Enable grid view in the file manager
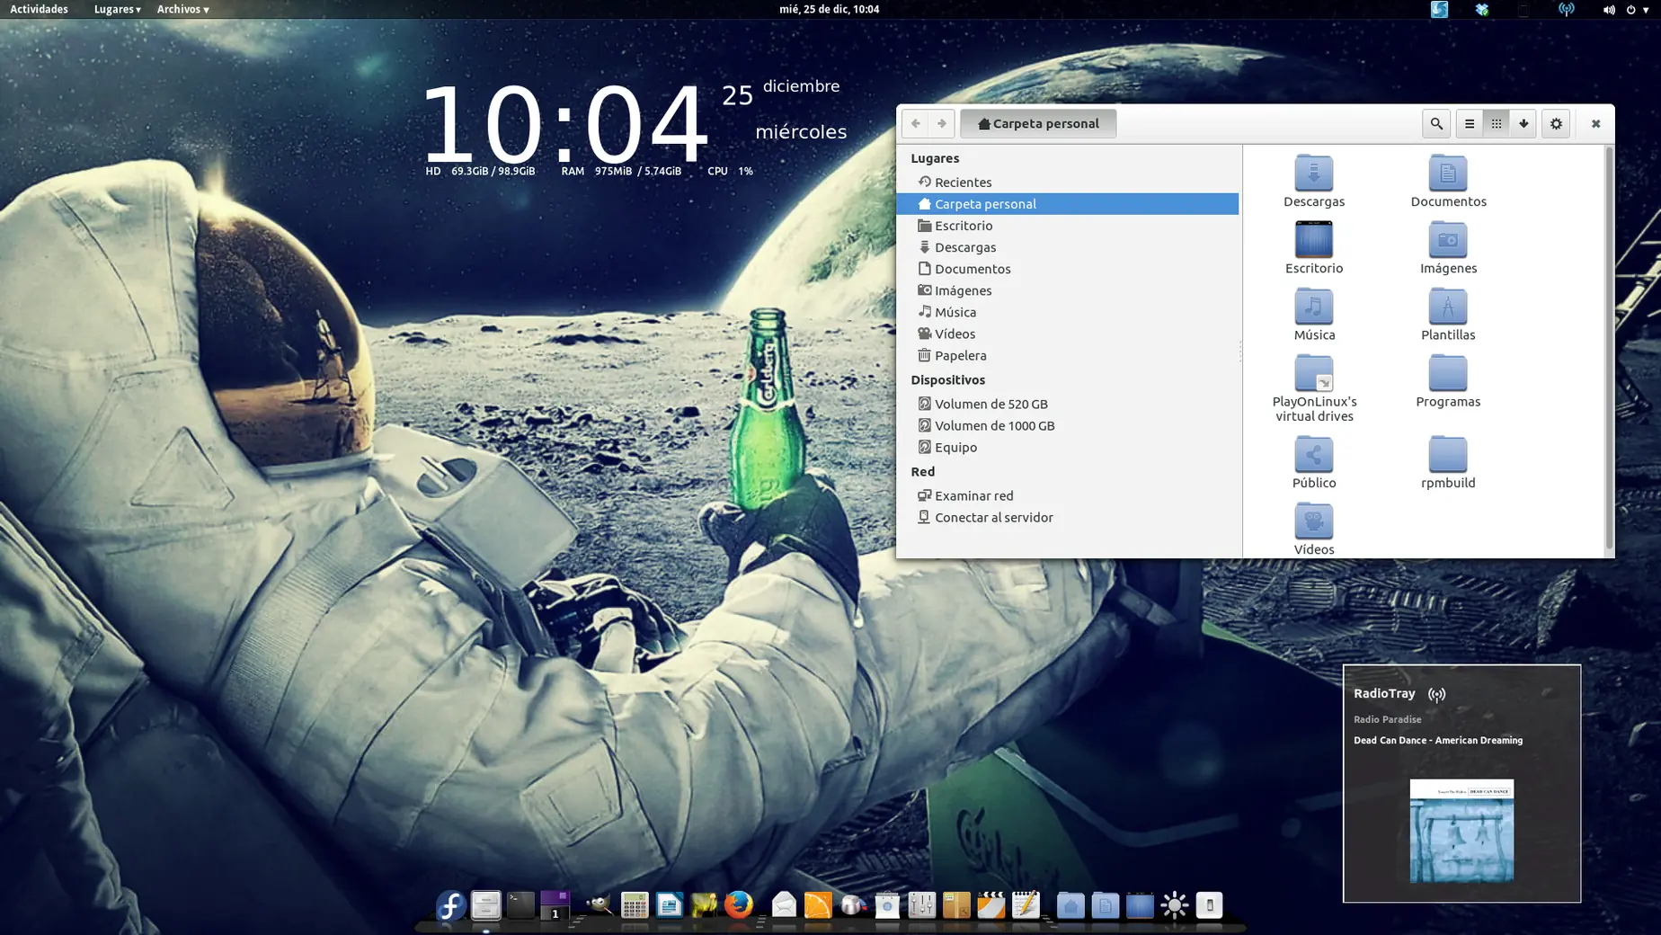Viewport: 1661px width, 935px height. 1497,123
